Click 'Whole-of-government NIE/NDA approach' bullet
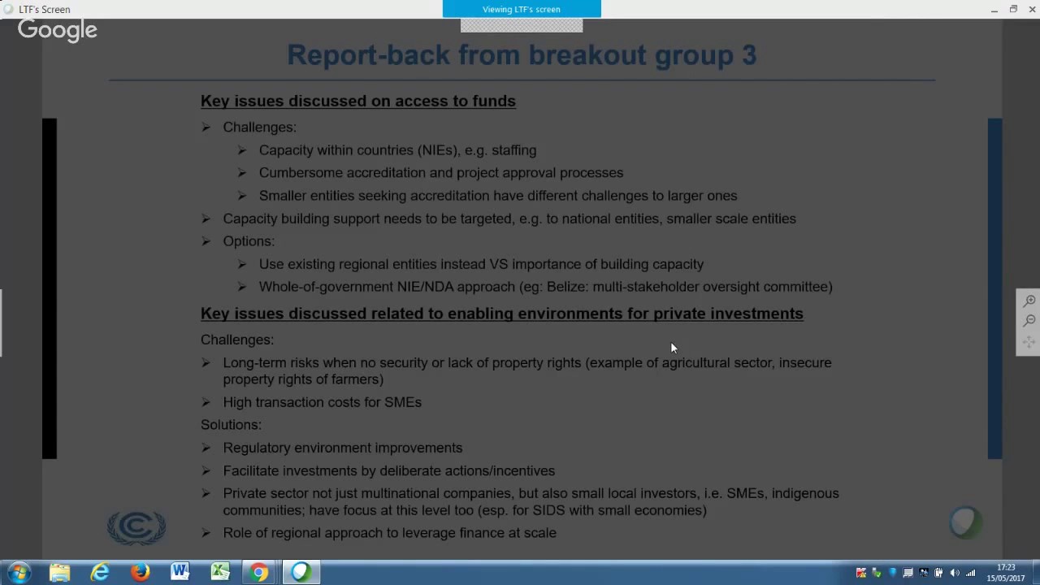1040x585 pixels. pos(546,287)
